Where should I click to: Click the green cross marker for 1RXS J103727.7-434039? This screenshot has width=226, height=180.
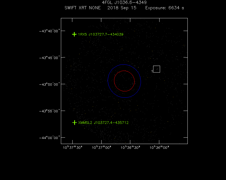coord(74,34)
